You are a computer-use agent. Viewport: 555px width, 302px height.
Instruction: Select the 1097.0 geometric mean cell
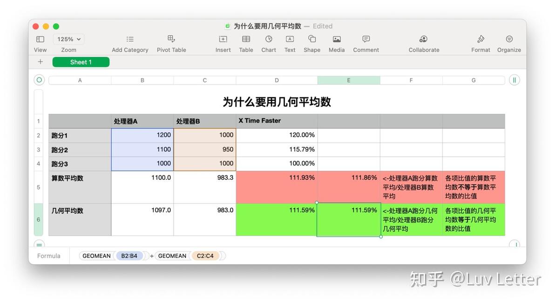(142, 219)
